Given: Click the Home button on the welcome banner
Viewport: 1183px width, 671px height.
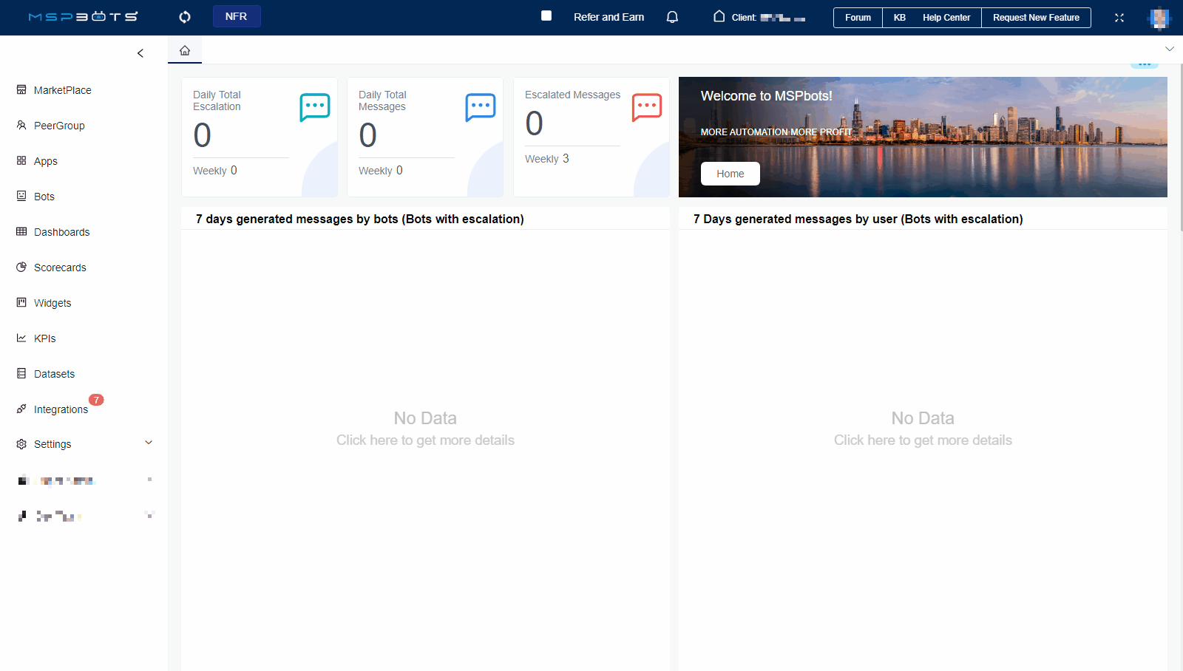Looking at the screenshot, I should (x=730, y=174).
